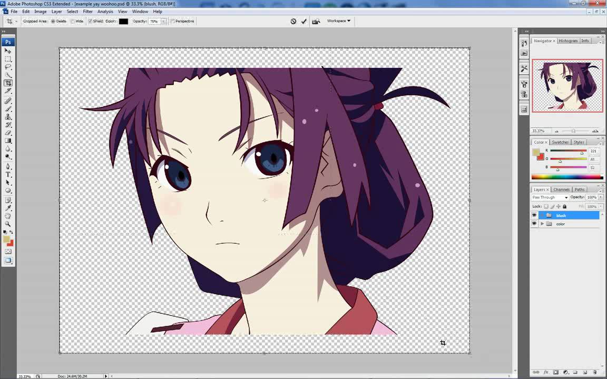Select the Hand tool
This screenshot has width=607, height=379.
click(x=8, y=216)
